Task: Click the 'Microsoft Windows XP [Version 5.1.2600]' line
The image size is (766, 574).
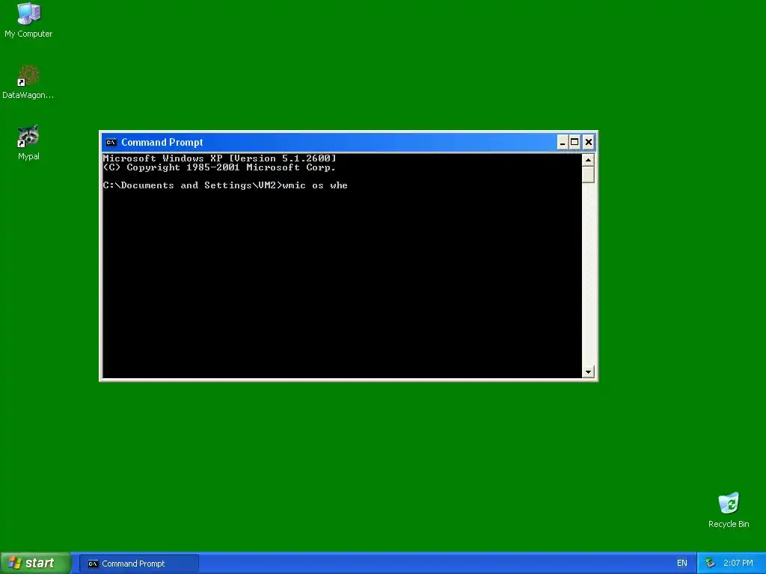Action: click(219, 158)
